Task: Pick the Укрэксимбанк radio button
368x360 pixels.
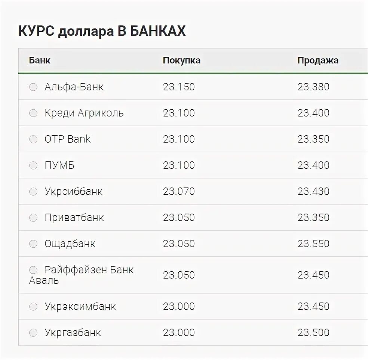Action: click(x=33, y=307)
